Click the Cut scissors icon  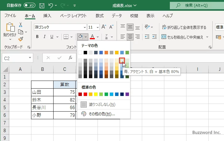21,25
